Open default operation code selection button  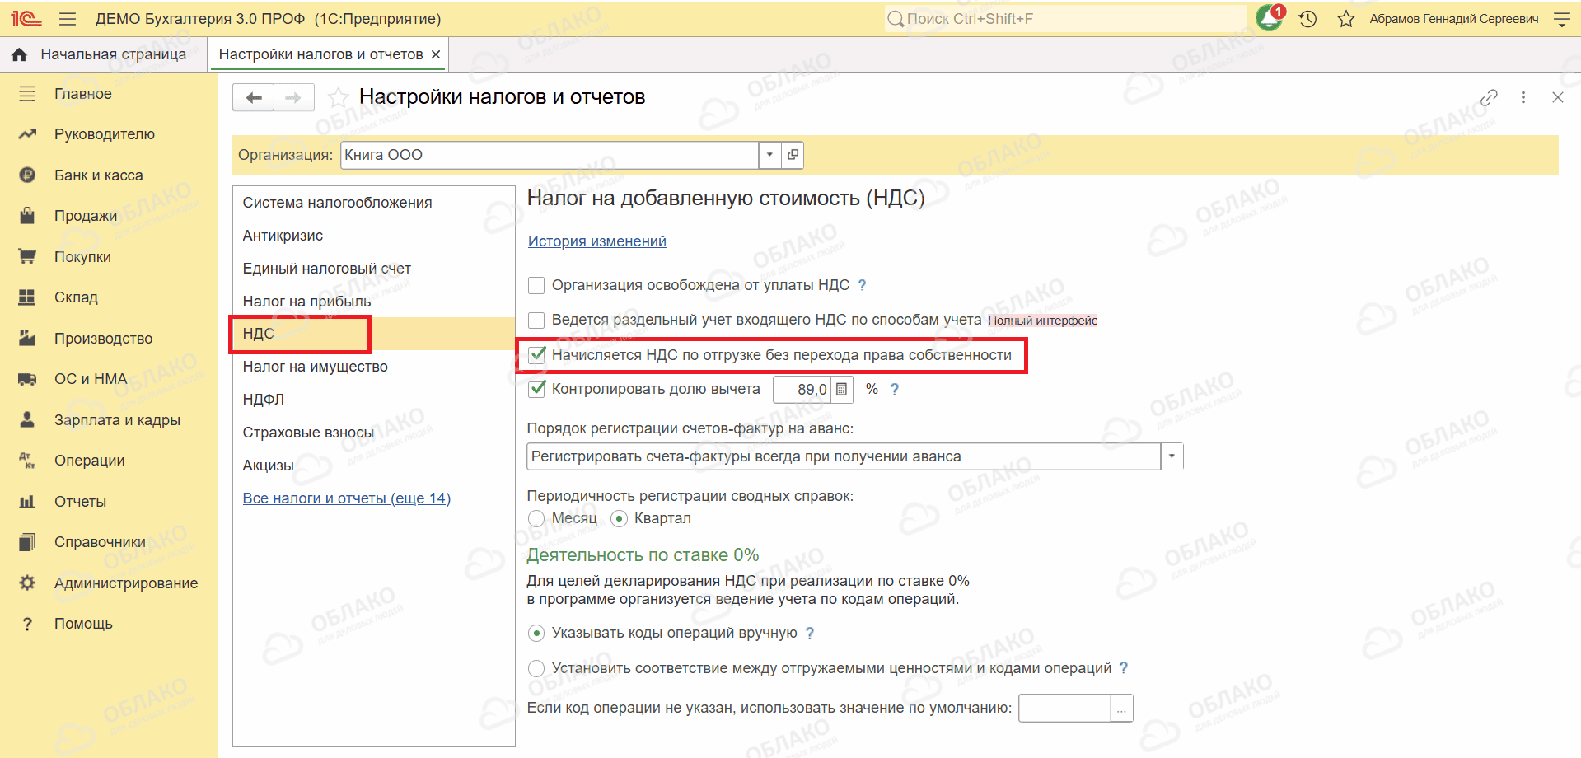[x=1121, y=709]
